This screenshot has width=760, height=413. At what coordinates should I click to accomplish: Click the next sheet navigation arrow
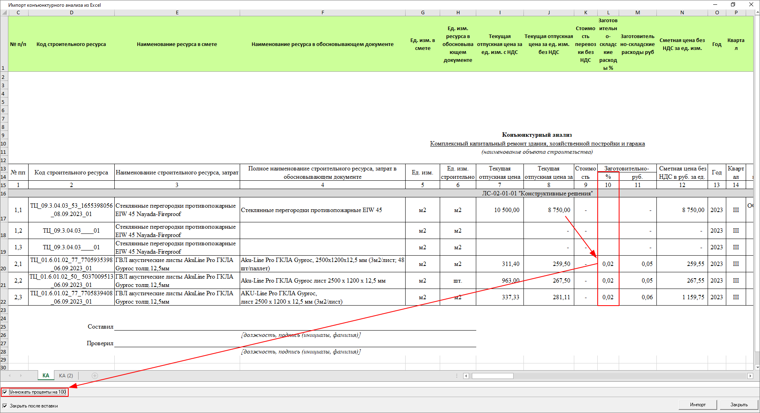[x=21, y=376]
